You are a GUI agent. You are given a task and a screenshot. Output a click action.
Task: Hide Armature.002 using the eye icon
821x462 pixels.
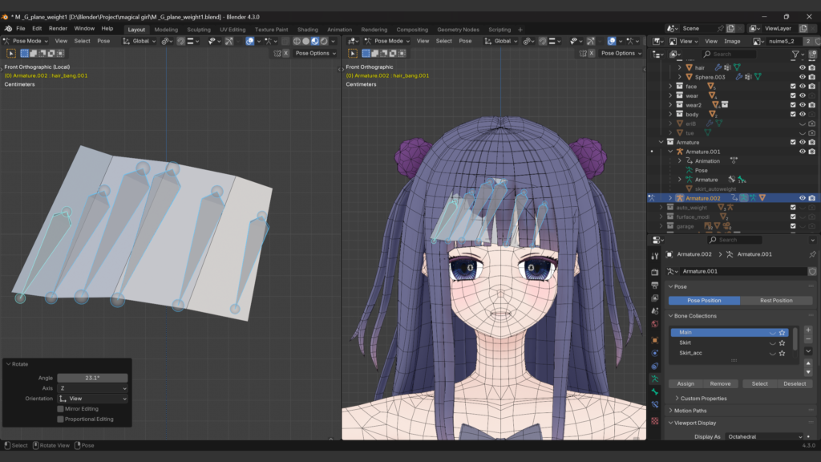pyautogui.click(x=802, y=198)
